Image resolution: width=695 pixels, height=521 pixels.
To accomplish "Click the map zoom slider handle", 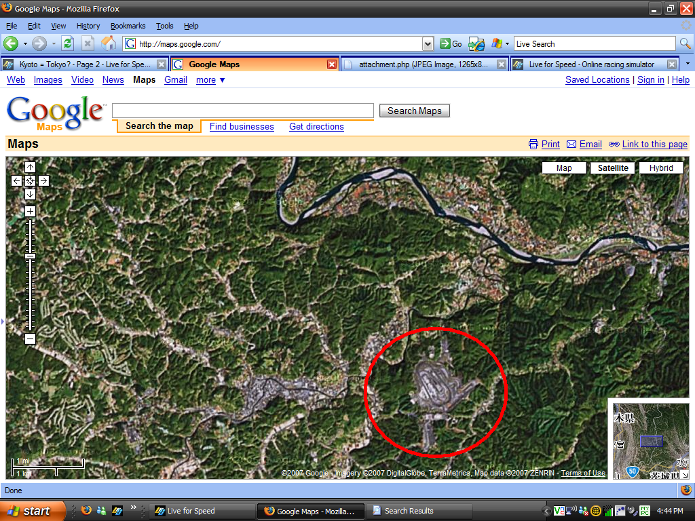I will 30,256.
